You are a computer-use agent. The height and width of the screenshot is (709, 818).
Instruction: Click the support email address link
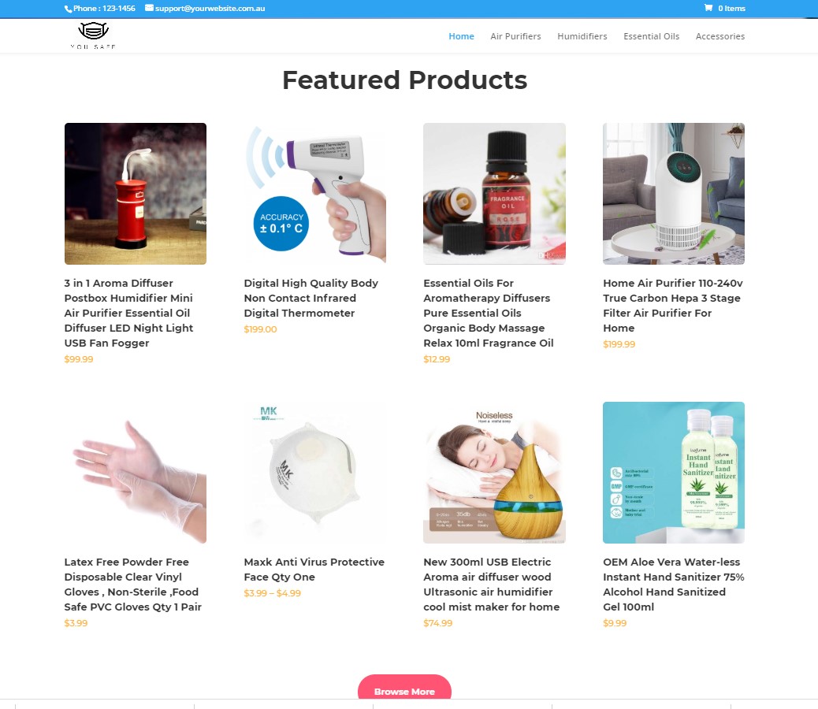(x=210, y=9)
